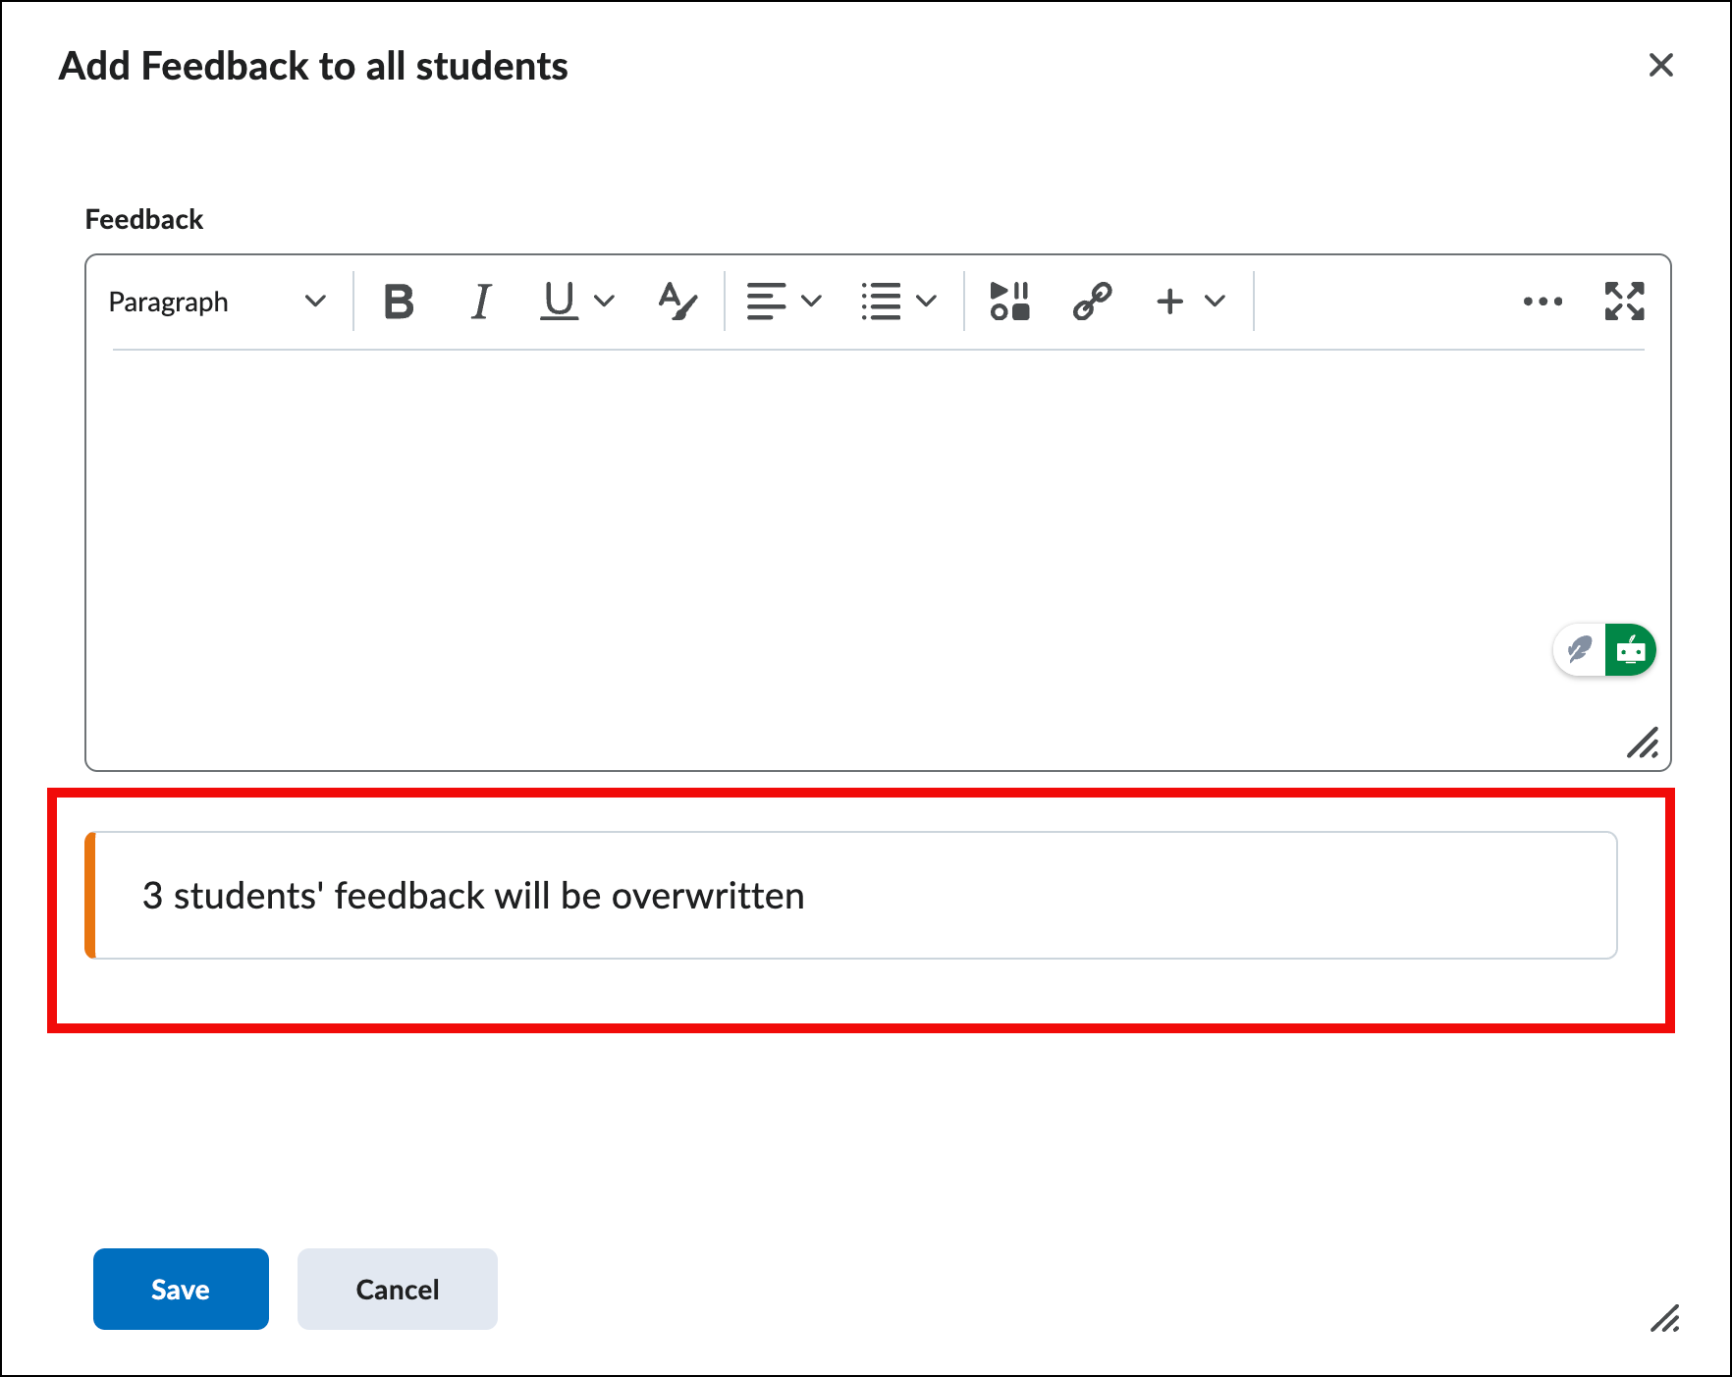Click the green robot assistant icon

pos(1631,650)
